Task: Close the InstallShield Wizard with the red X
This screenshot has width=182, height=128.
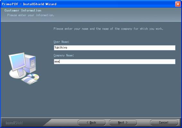Action: pos(178,4)
